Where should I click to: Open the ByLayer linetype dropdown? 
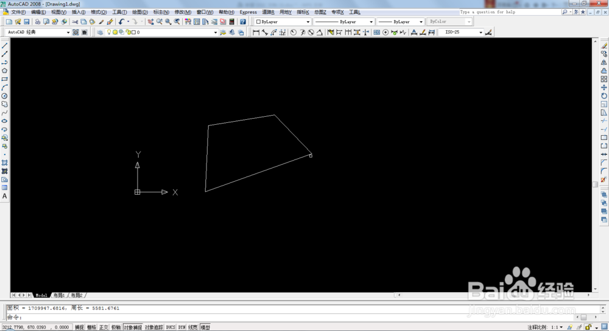click(371, 22)
